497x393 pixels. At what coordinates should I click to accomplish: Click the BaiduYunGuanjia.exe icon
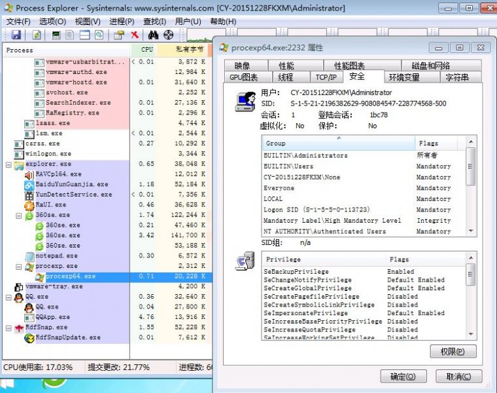[x=29, y=185]
